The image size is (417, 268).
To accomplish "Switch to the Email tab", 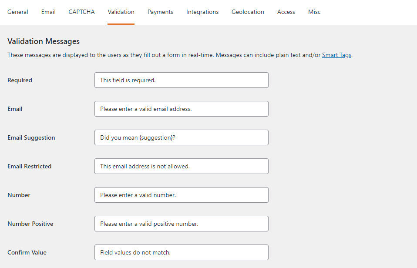I will tap(48, 12).
